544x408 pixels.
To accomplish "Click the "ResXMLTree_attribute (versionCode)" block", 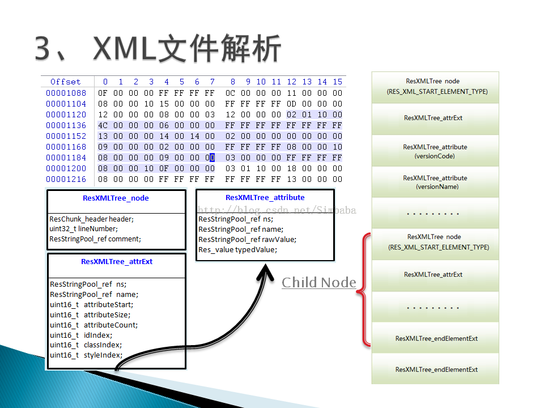I will click(x=435, y=151).
